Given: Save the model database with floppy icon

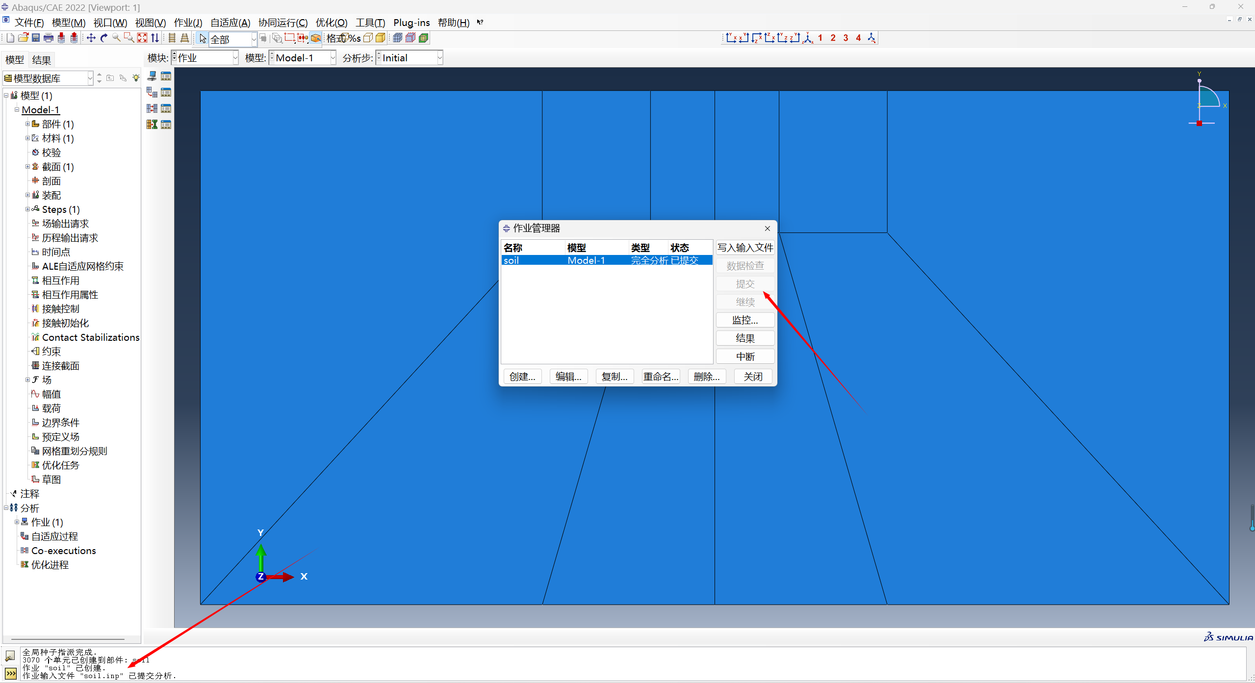Looking at the screenshot, I should pyautogui.click(x=36, y=38).
